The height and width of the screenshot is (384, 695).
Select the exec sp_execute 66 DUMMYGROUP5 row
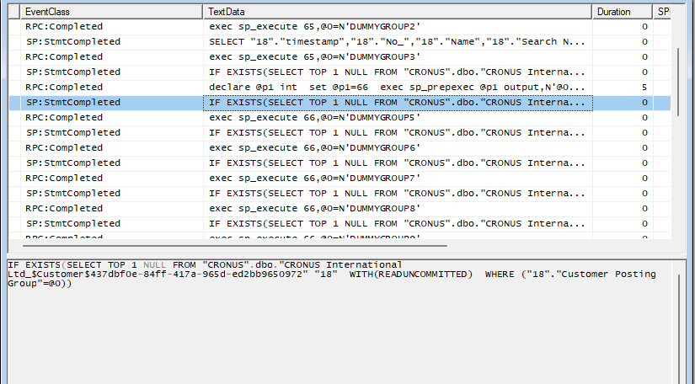(339, 117)
